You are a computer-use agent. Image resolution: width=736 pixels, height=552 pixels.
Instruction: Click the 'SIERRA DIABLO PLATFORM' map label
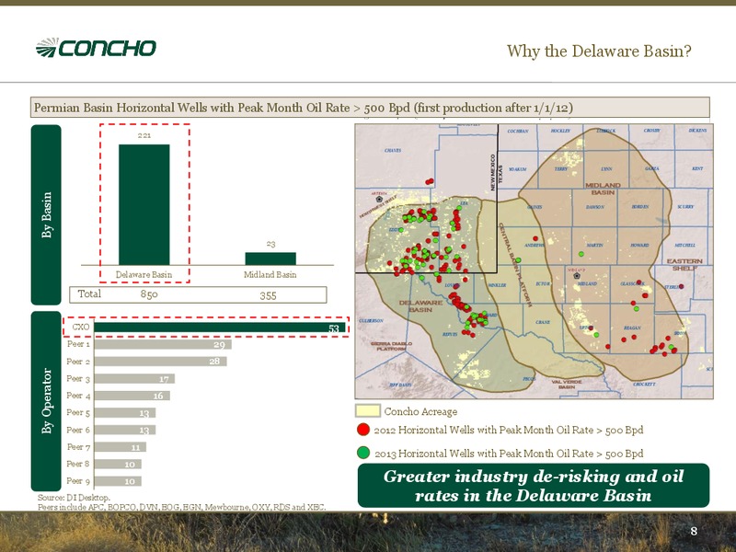(x=392, y=347)
